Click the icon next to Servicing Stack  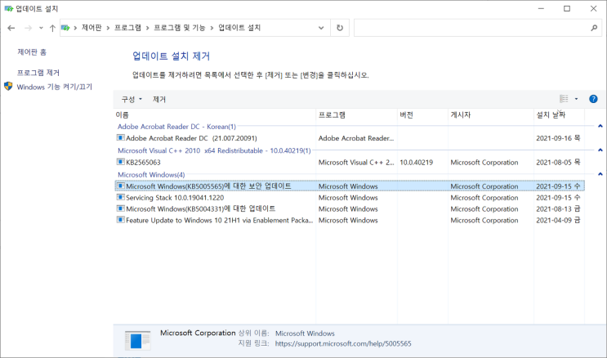click(121, 197)
